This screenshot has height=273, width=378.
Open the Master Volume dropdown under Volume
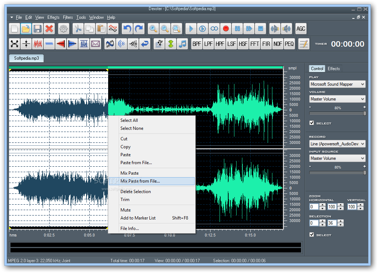tap(337, 99)
